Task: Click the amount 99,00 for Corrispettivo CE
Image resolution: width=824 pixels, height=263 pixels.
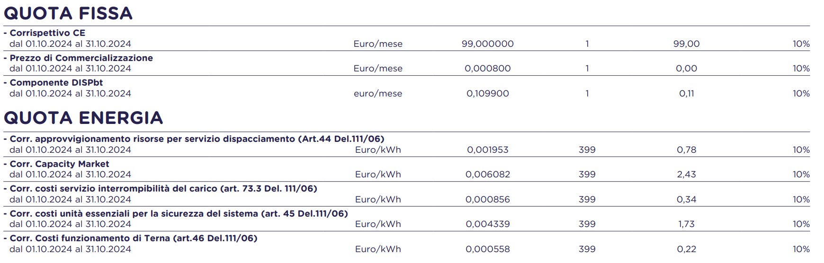Action: pos(686,44)
